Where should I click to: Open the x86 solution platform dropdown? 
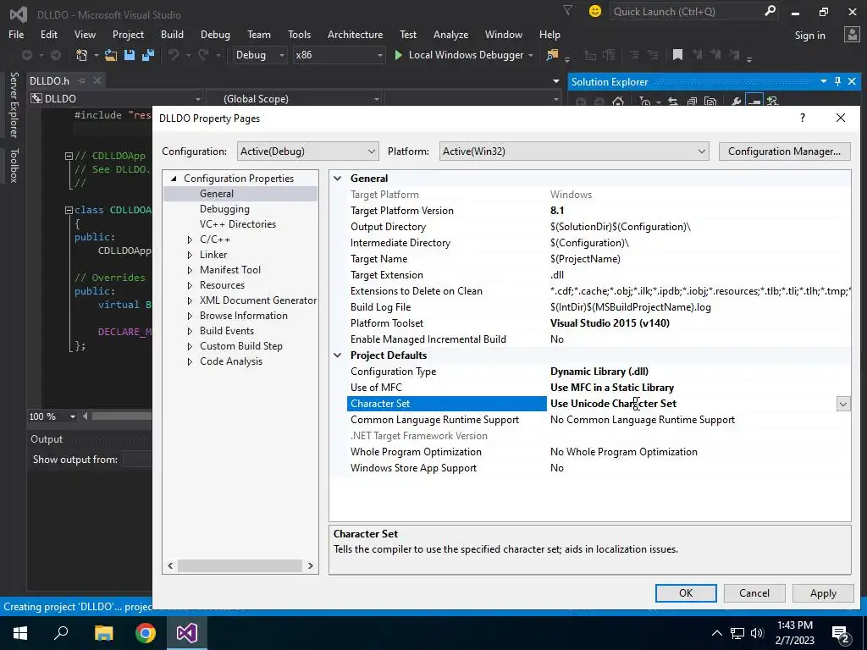pyautogui.click(x=339, y=55)
